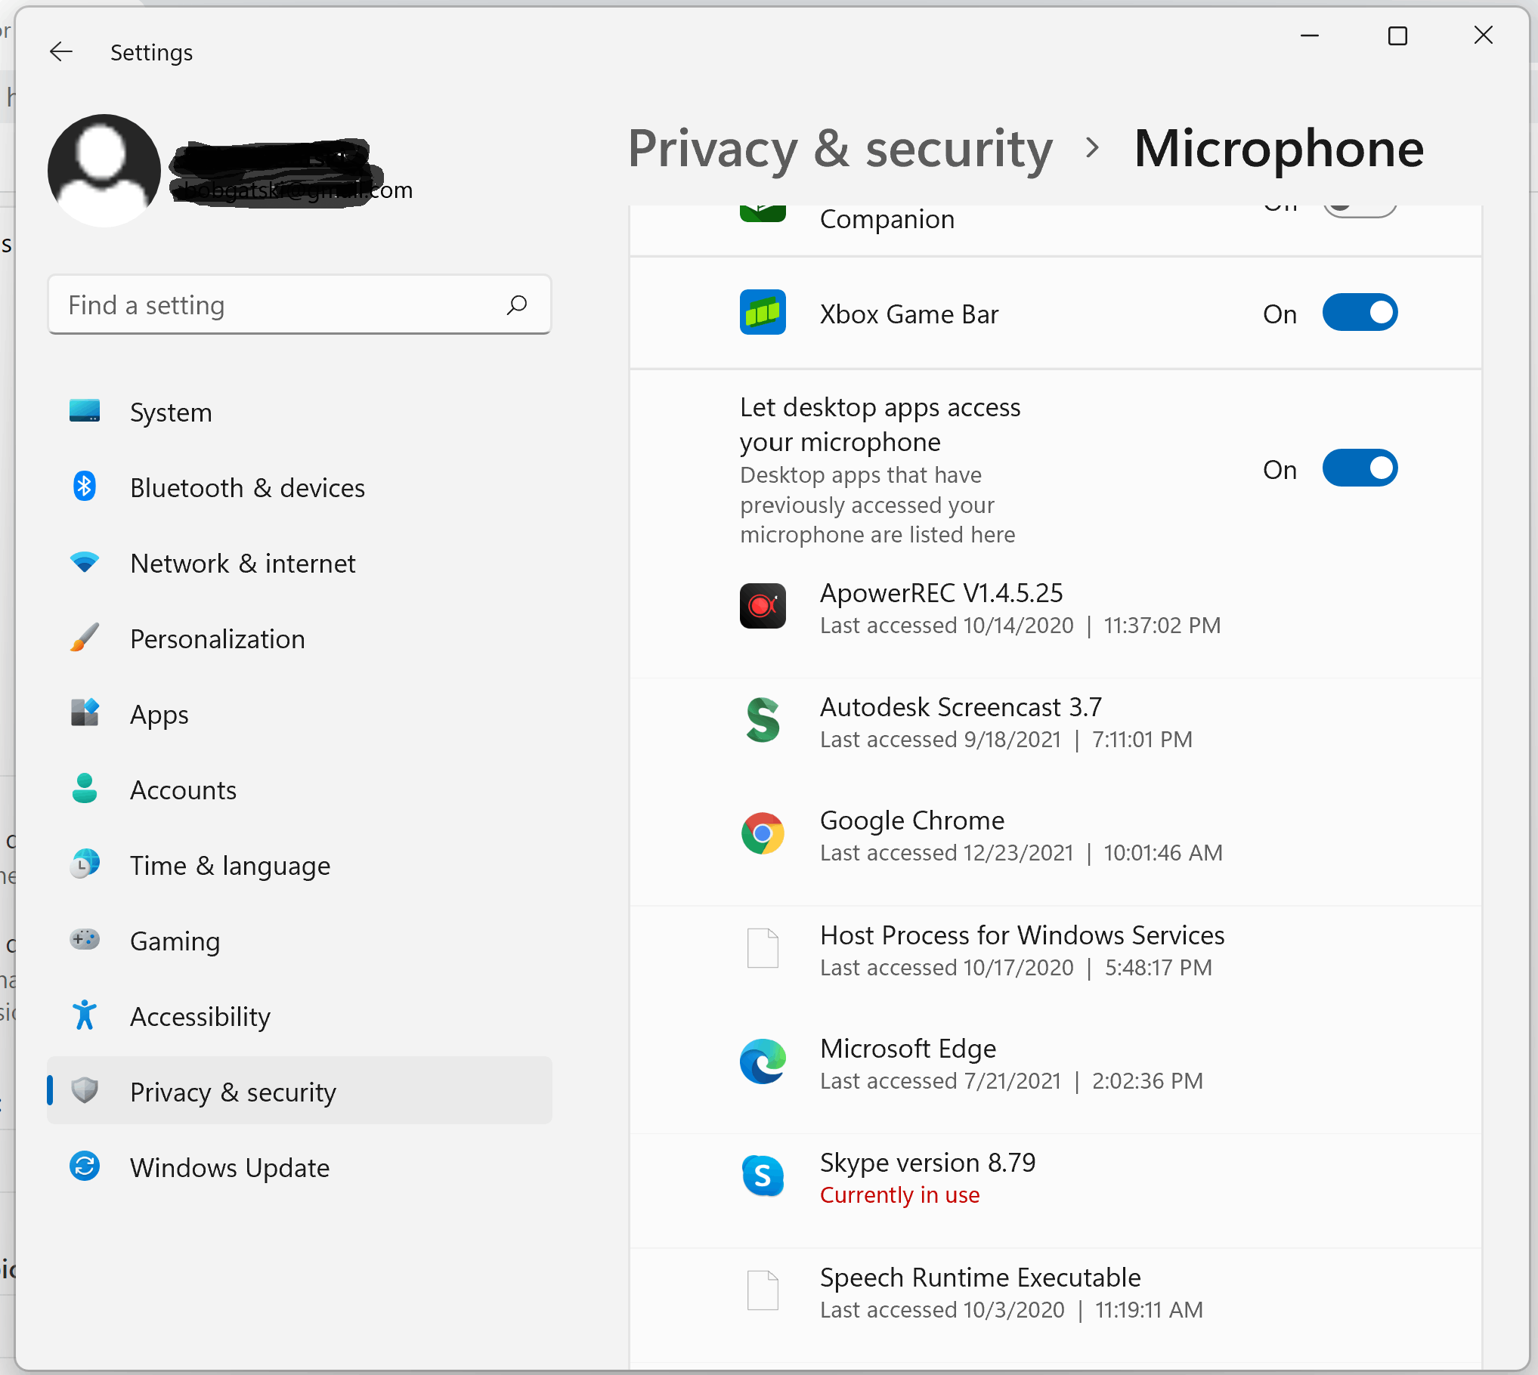Click the search magnifier icon
1538x1375 pixels.
click(x=517, y=305)
